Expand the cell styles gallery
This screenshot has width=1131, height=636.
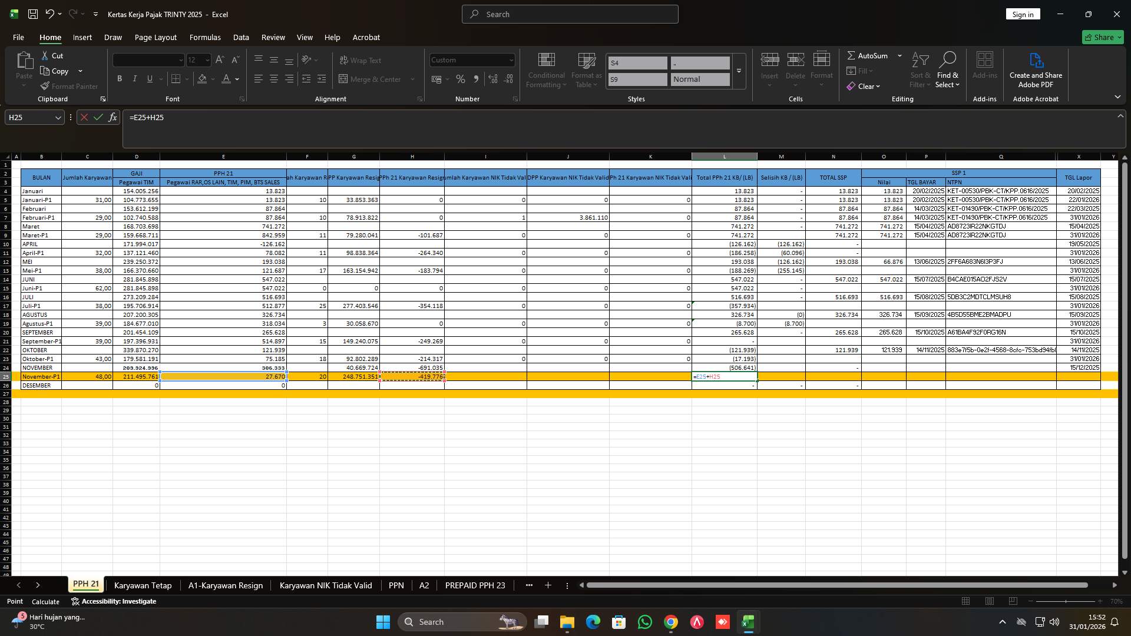pos(739,71)
